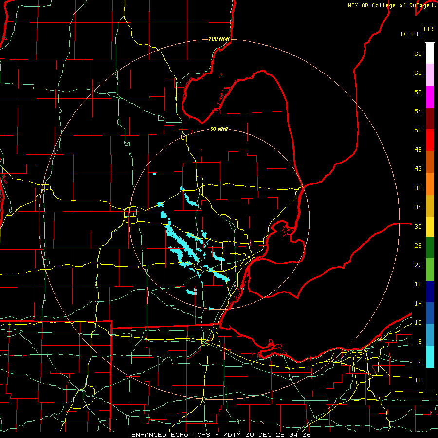Screen dimensions: 438x438
Task: Click the "NEXLAB-College of DuPage" credit text
Action: (x=389, y=5)
